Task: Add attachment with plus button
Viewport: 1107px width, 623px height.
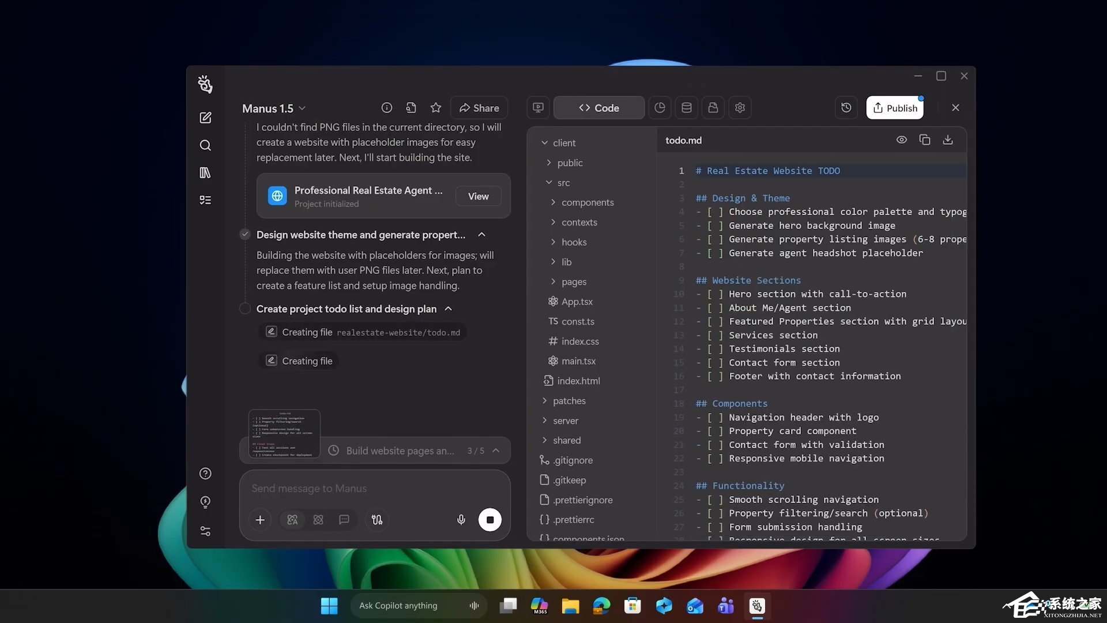Action: point(260,520)
